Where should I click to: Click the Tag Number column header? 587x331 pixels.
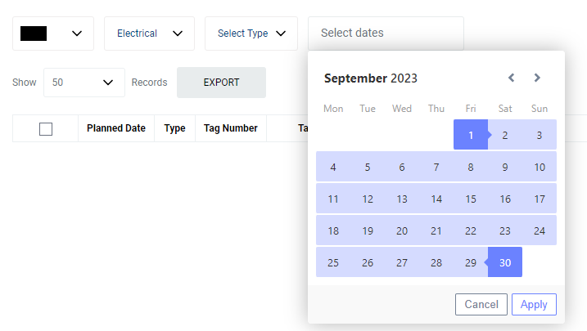pos(231,128)
